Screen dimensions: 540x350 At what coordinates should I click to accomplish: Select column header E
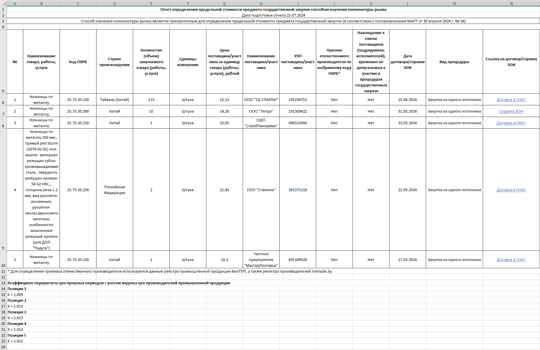[151, 3]
